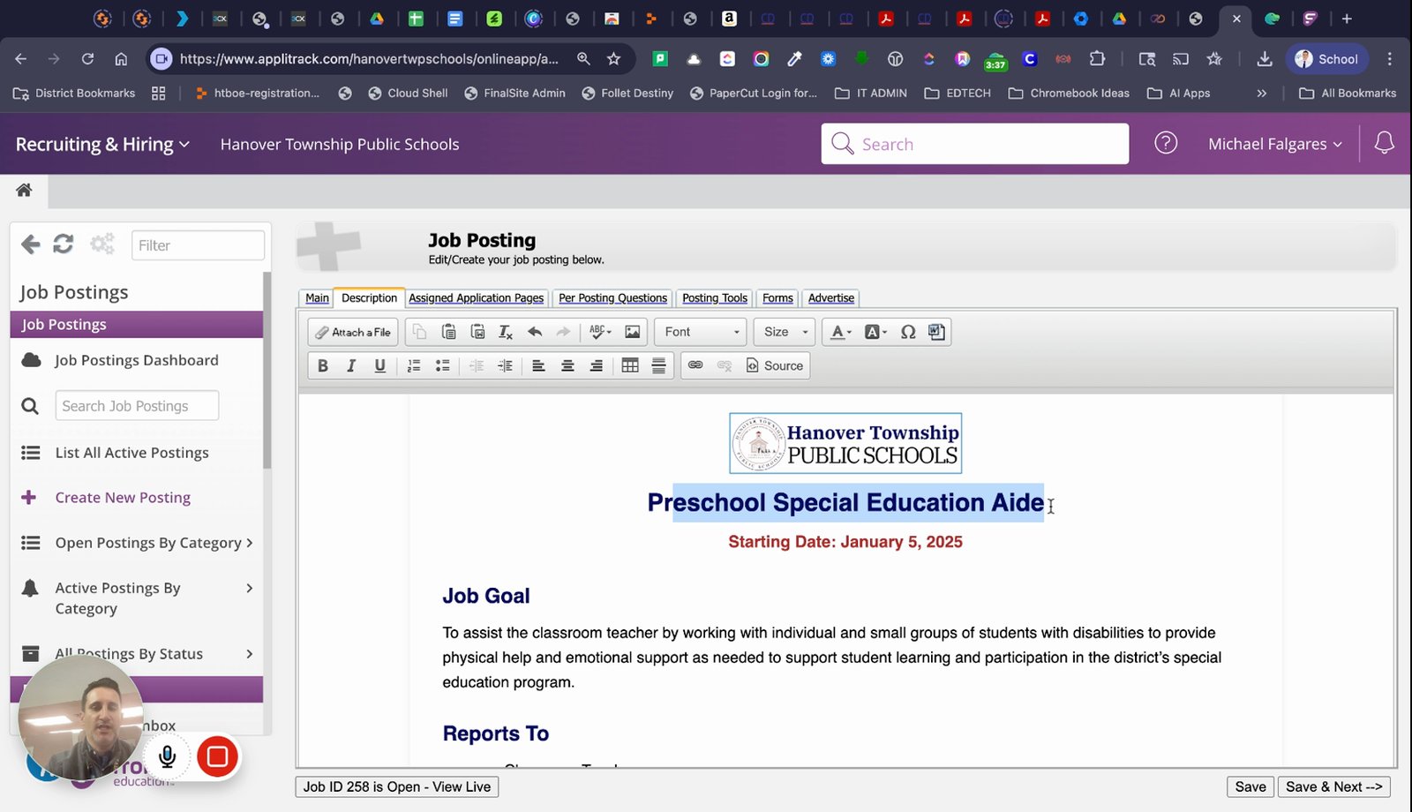Switch to the Main tab
Image resolution: width=1412 pixels, height=812 pixels.
[x=317, y=298]
